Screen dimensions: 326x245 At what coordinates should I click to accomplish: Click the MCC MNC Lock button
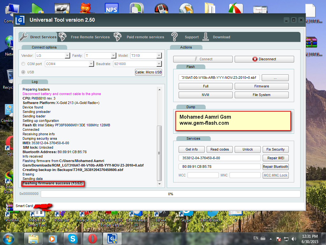(275, 175)
